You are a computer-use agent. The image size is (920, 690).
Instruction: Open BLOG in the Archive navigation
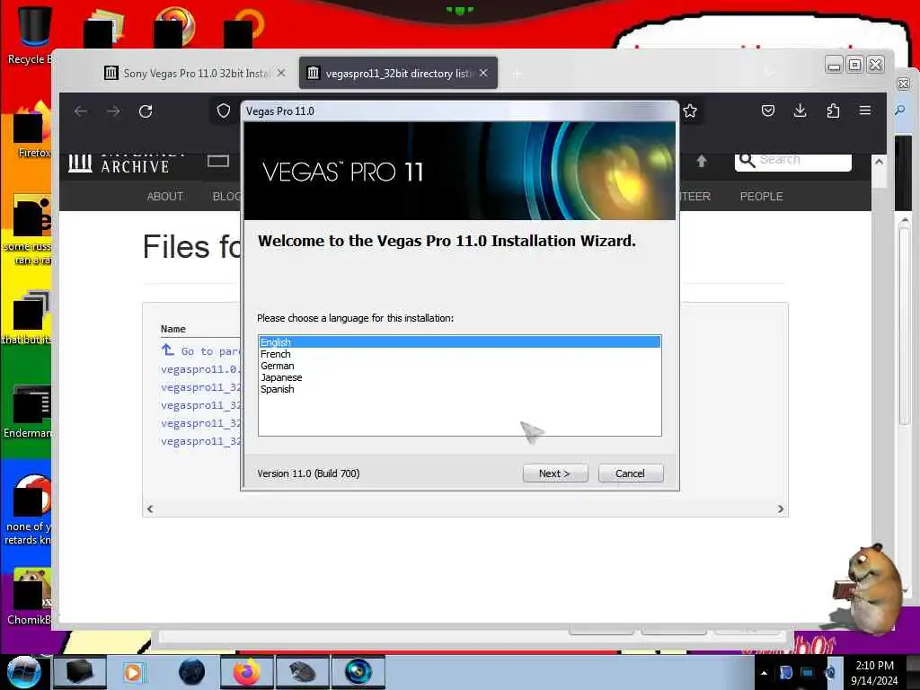tap(227, 196)
